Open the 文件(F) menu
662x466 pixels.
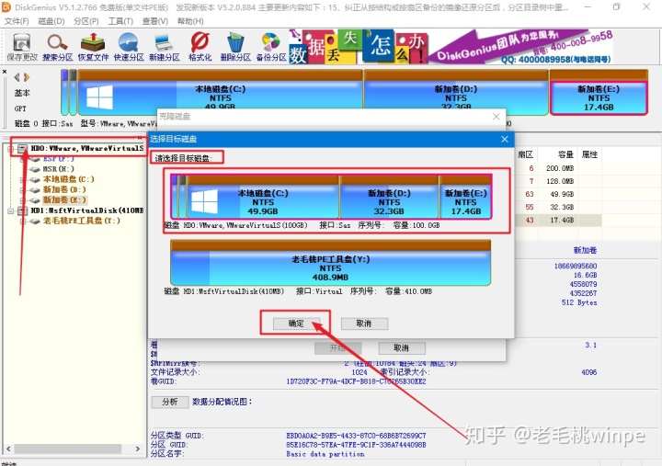(17, 21)
